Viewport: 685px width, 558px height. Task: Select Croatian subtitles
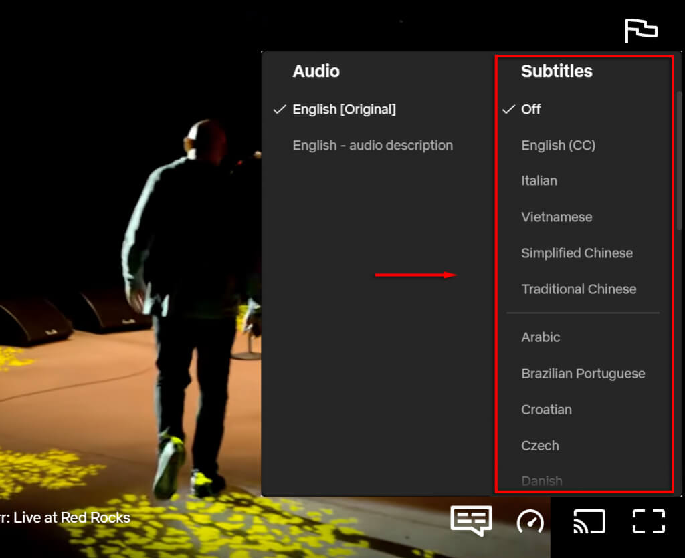click(547, 410)
